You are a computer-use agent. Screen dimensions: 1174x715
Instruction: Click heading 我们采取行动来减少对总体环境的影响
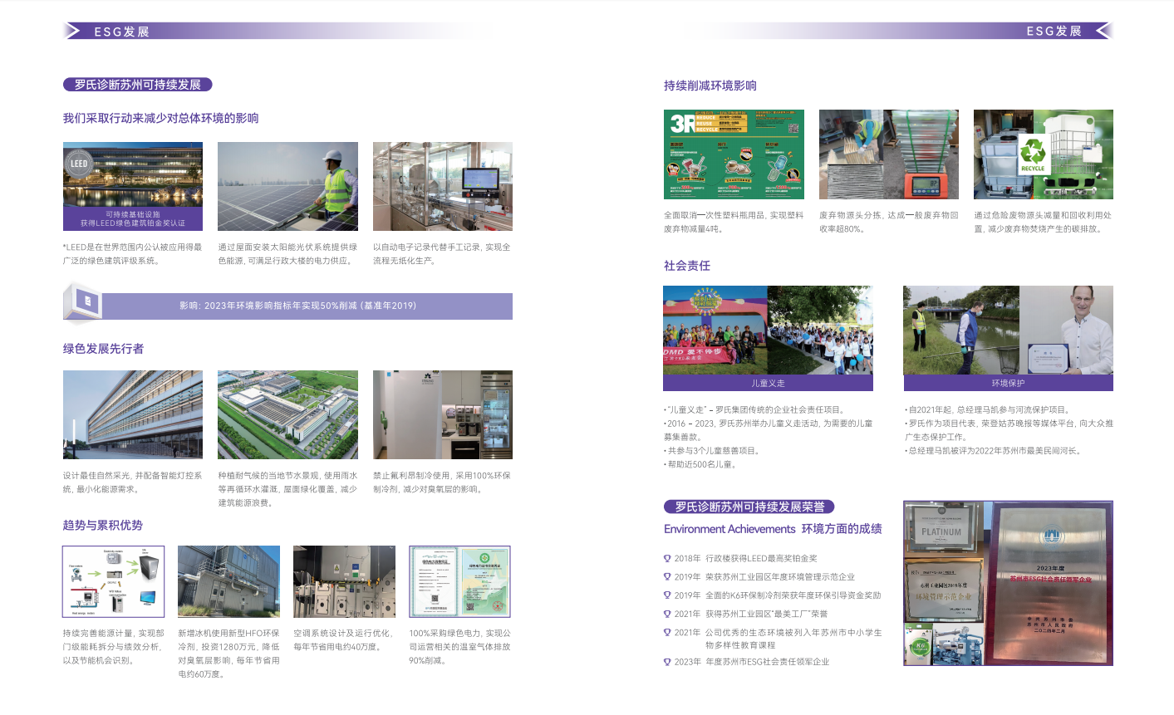click(x=161, y=119)
